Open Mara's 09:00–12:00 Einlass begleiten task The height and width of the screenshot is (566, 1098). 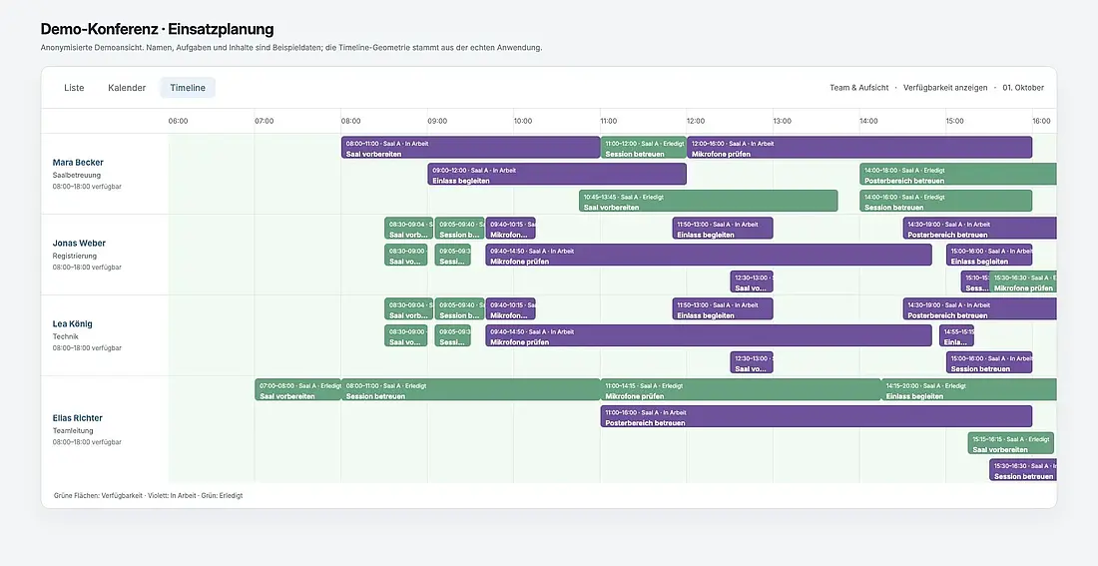557,175
